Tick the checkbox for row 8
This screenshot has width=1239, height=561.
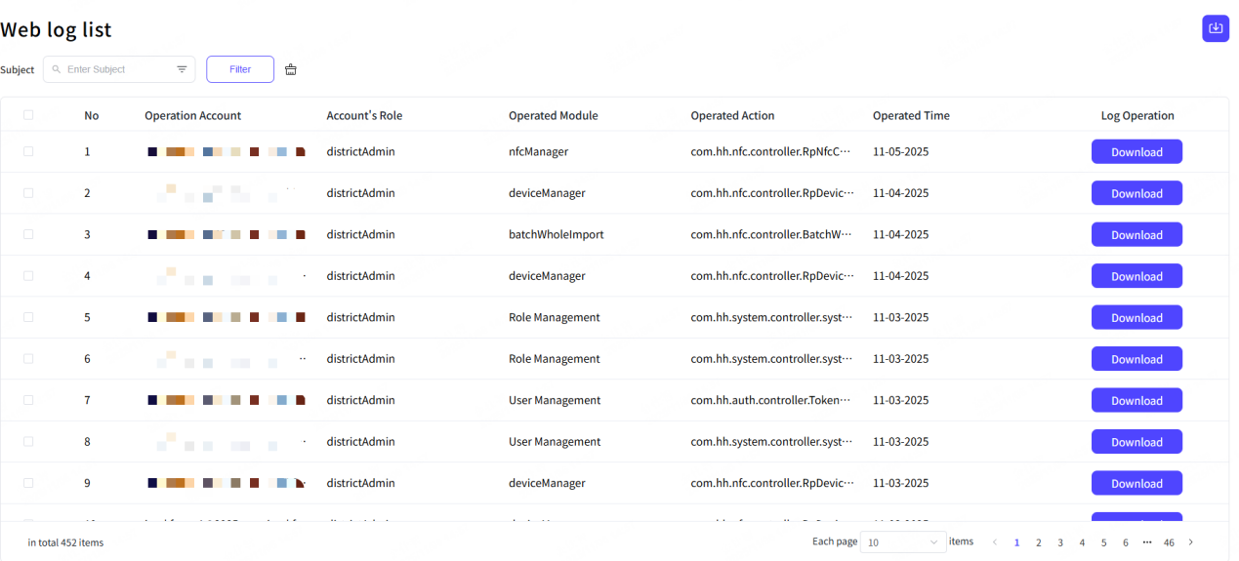(28, 441)
